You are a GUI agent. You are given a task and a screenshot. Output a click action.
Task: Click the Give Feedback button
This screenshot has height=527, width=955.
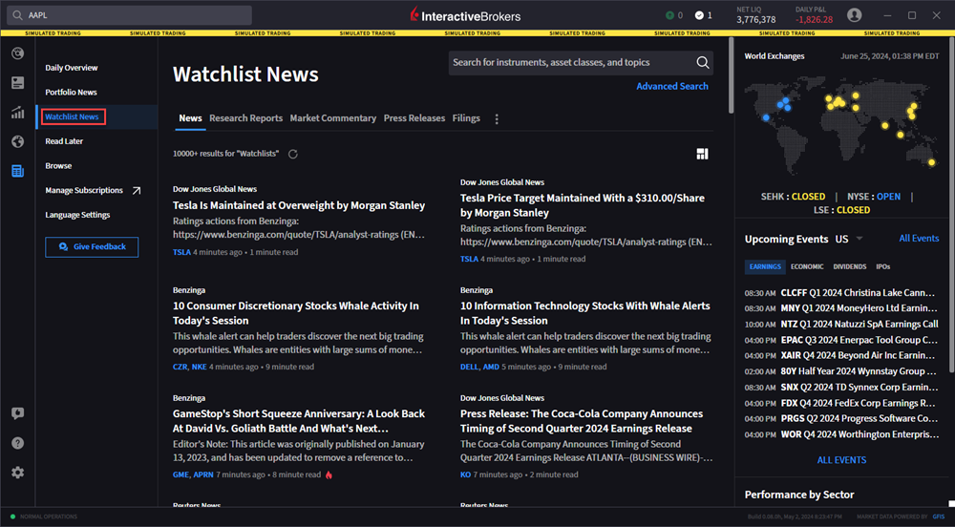click(92, 247)
